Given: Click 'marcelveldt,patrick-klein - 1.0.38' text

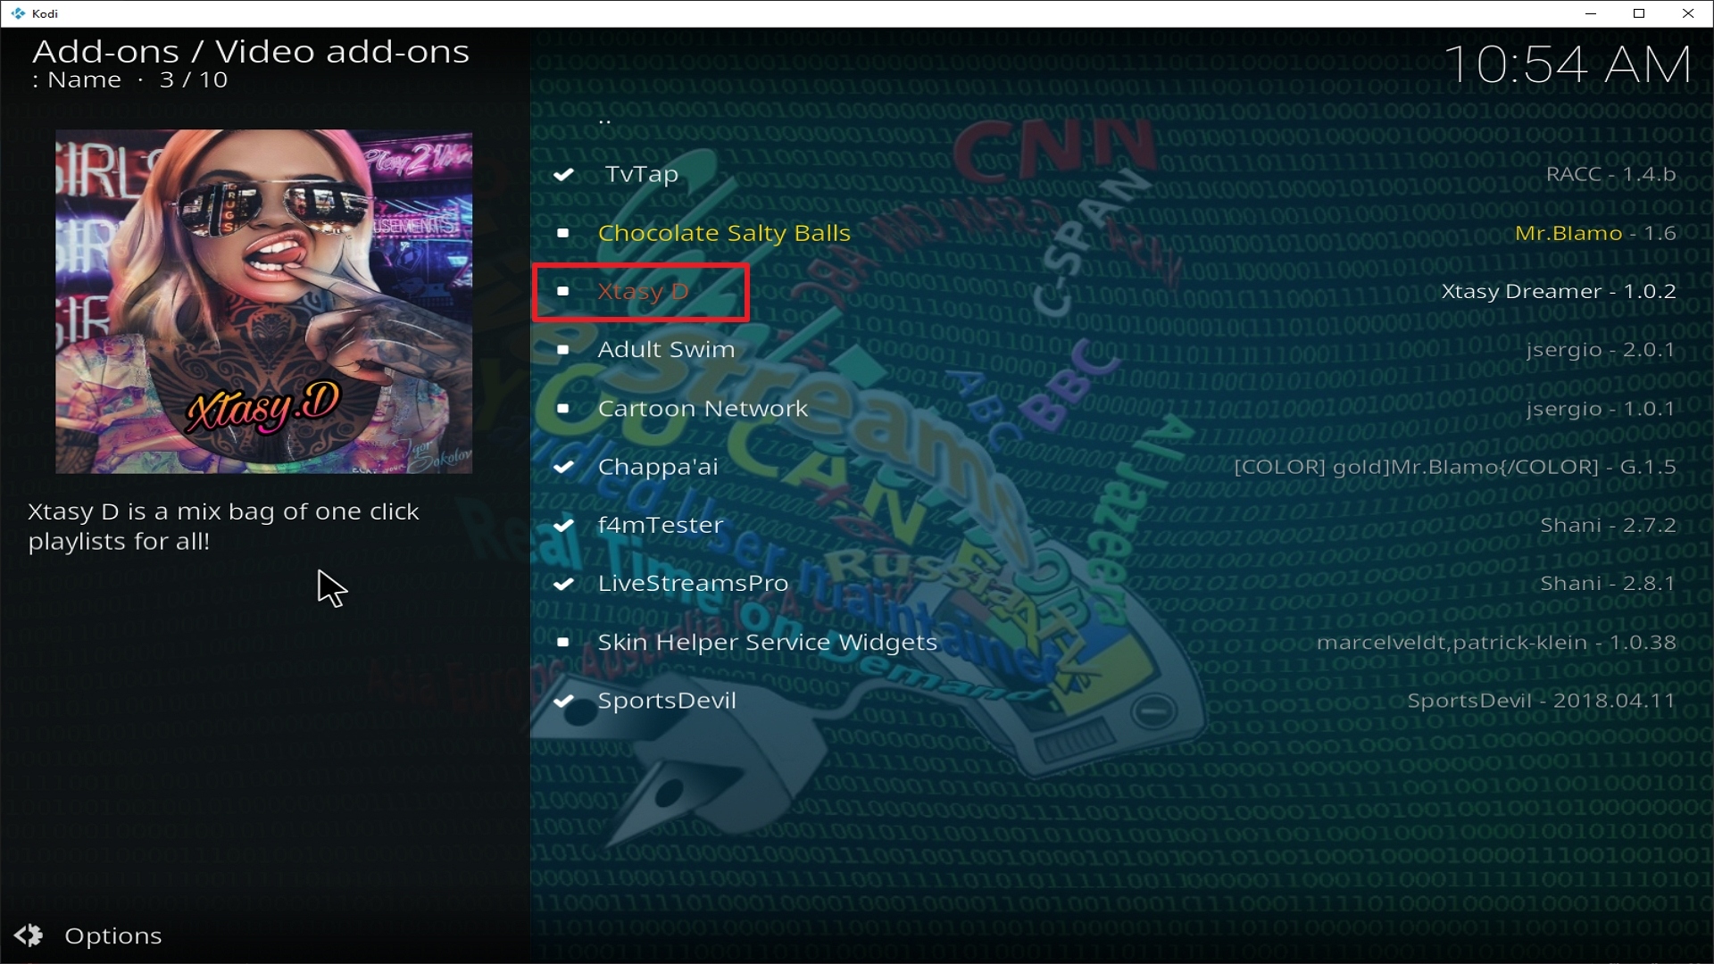Looking at the screenshot, I should click(x=1496, y=643).
